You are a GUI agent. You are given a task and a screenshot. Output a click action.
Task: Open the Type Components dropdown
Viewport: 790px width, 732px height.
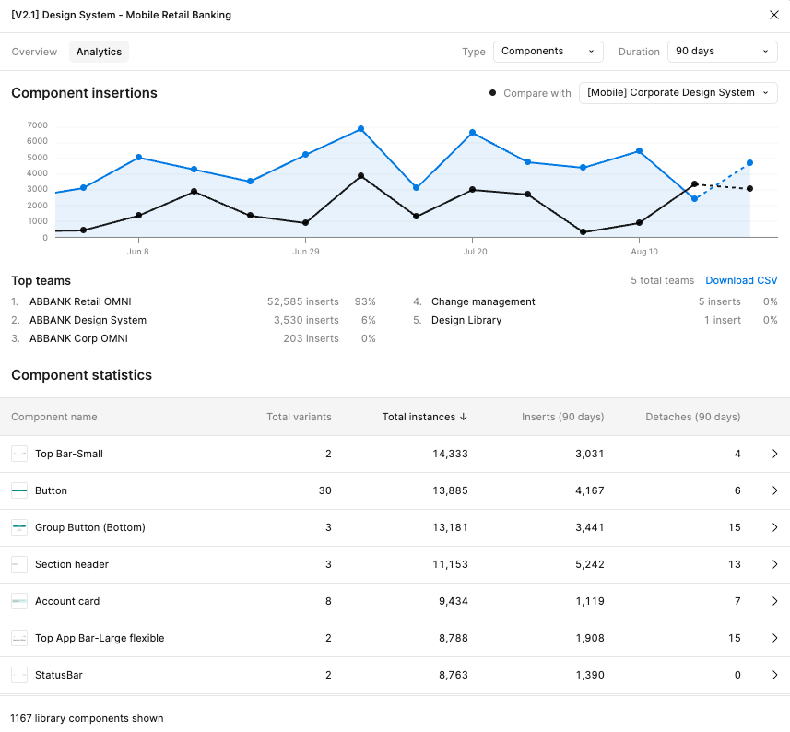point(548,52)
